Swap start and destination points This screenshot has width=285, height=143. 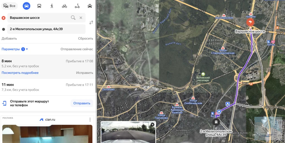point(91,22)
